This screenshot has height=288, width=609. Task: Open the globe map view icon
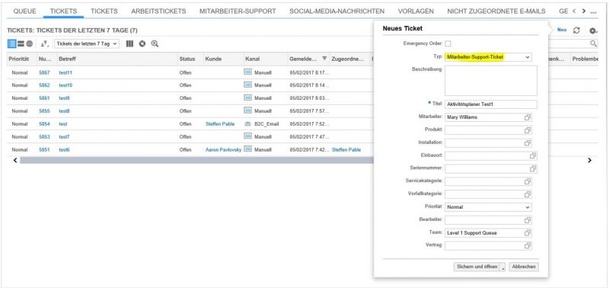click(x=30, y=44)
